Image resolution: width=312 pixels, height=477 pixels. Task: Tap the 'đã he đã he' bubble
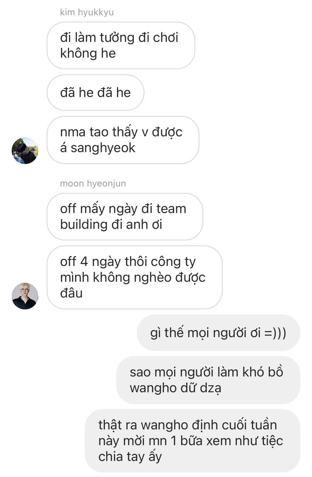pos(95,92)
